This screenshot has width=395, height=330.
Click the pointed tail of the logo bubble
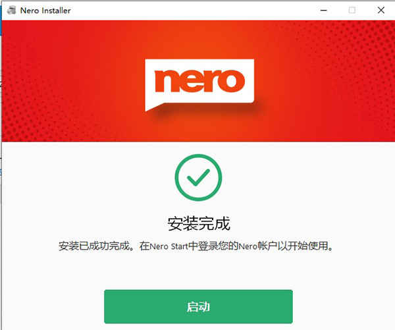[151, 107]
